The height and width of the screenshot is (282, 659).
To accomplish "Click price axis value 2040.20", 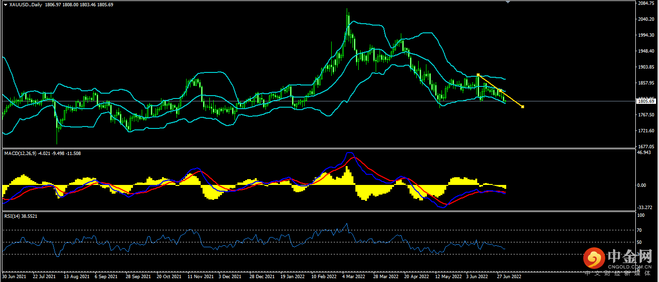I will pos(646,19).
